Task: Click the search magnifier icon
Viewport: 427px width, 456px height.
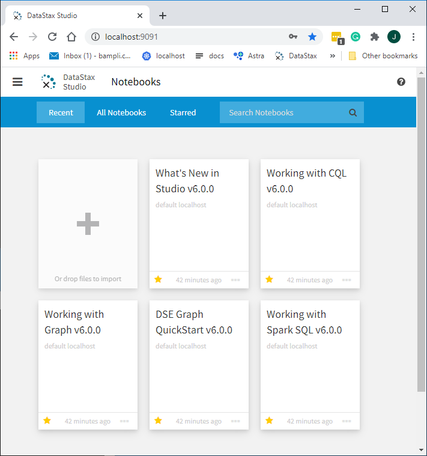Action: pyautogui.click(x=353, y=112)
